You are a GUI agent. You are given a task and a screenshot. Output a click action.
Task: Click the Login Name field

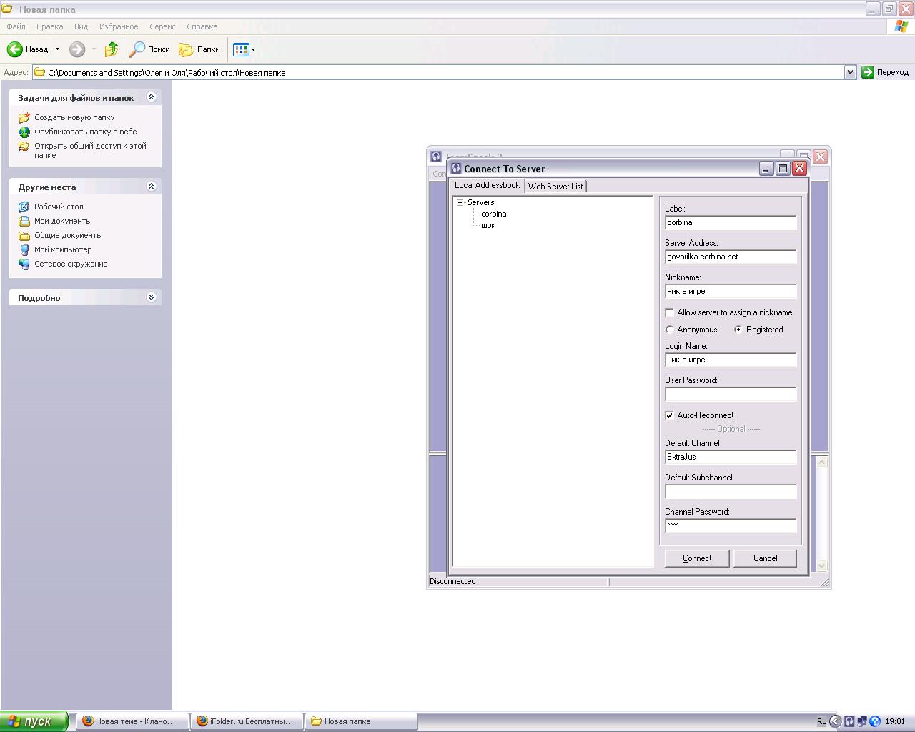[731, 360]
